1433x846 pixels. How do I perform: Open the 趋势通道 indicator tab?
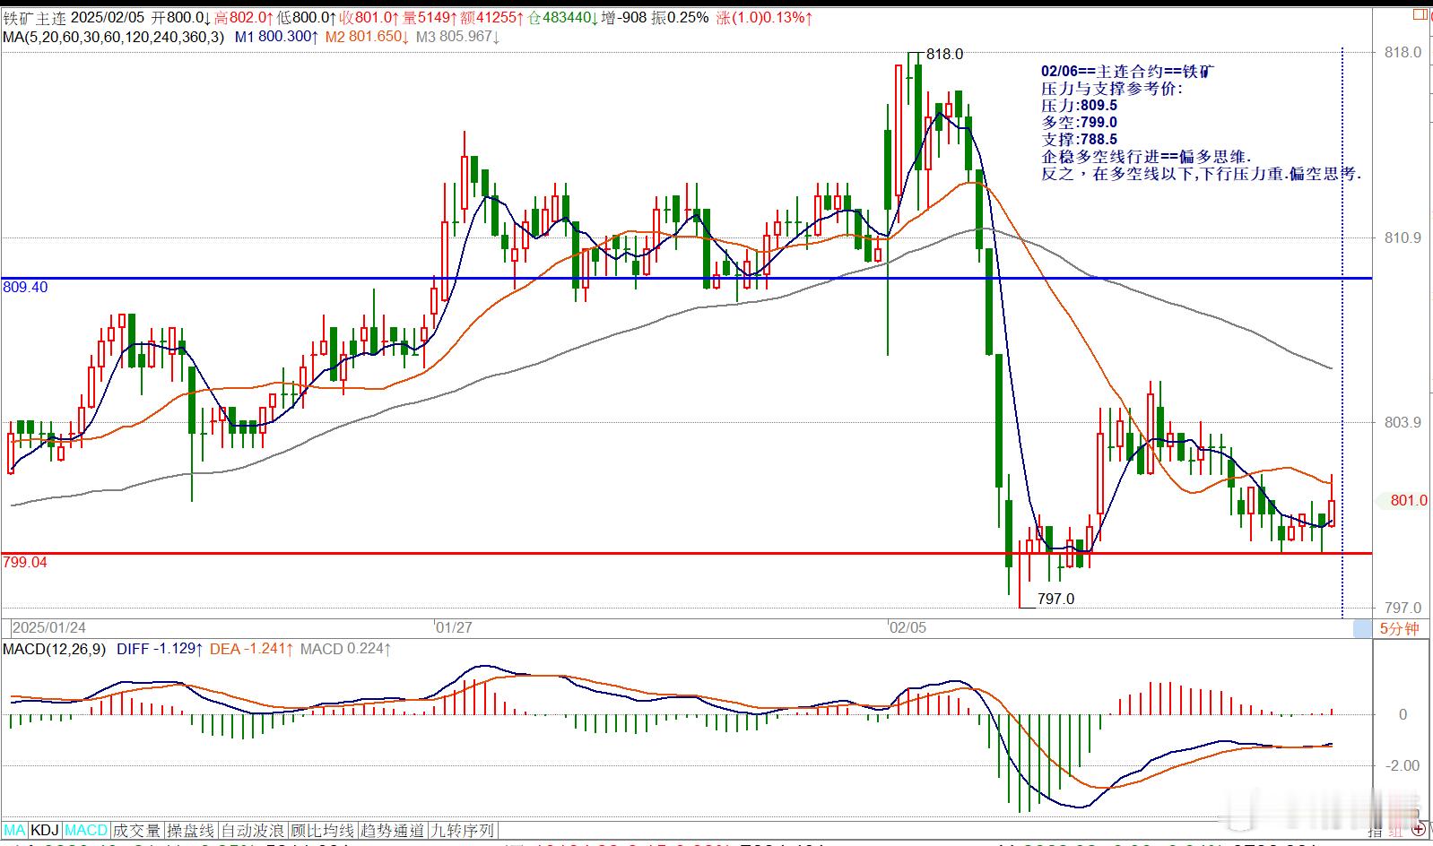(x=393, y=831)
